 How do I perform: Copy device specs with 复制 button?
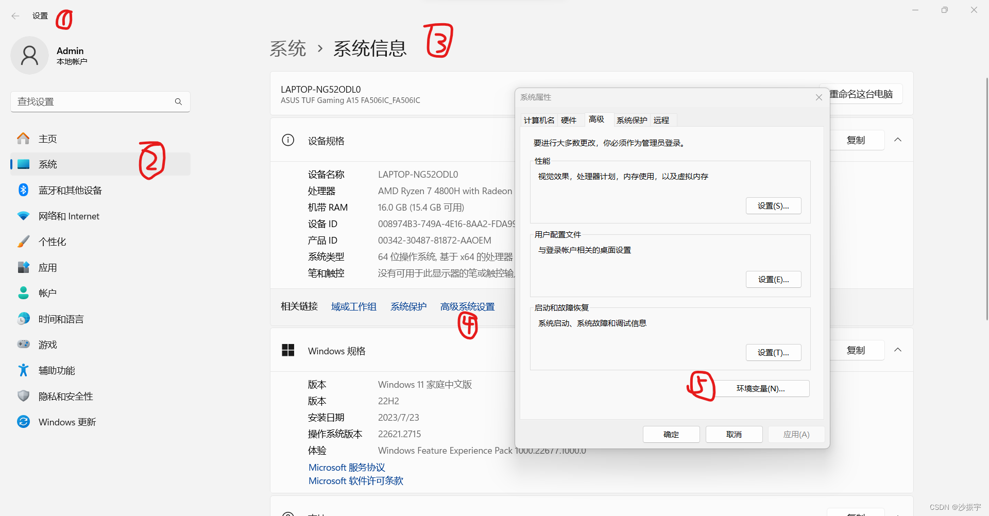pos(856,140)
